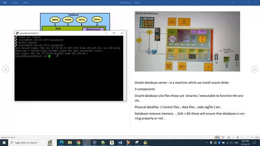The image size is (260, 146).
Task: Open the File menu in Word
Action: click(5, 3)
